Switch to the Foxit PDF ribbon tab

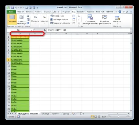tap(100, 12)
